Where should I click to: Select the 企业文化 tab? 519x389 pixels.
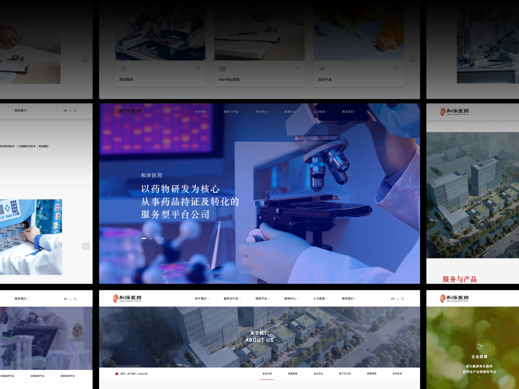(318, 373)
